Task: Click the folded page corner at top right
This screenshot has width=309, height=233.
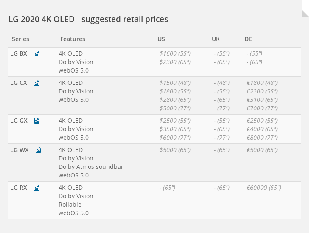Action: click(305, 13)
